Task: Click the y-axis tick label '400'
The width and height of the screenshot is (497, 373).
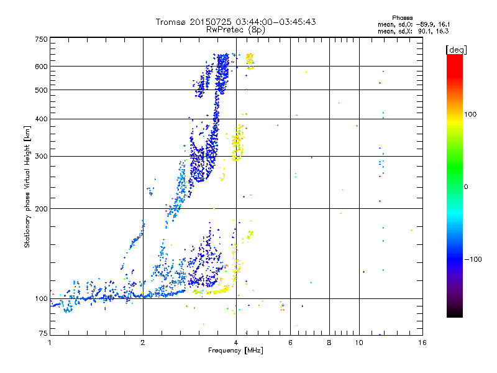Action: (x=42, y=119)
